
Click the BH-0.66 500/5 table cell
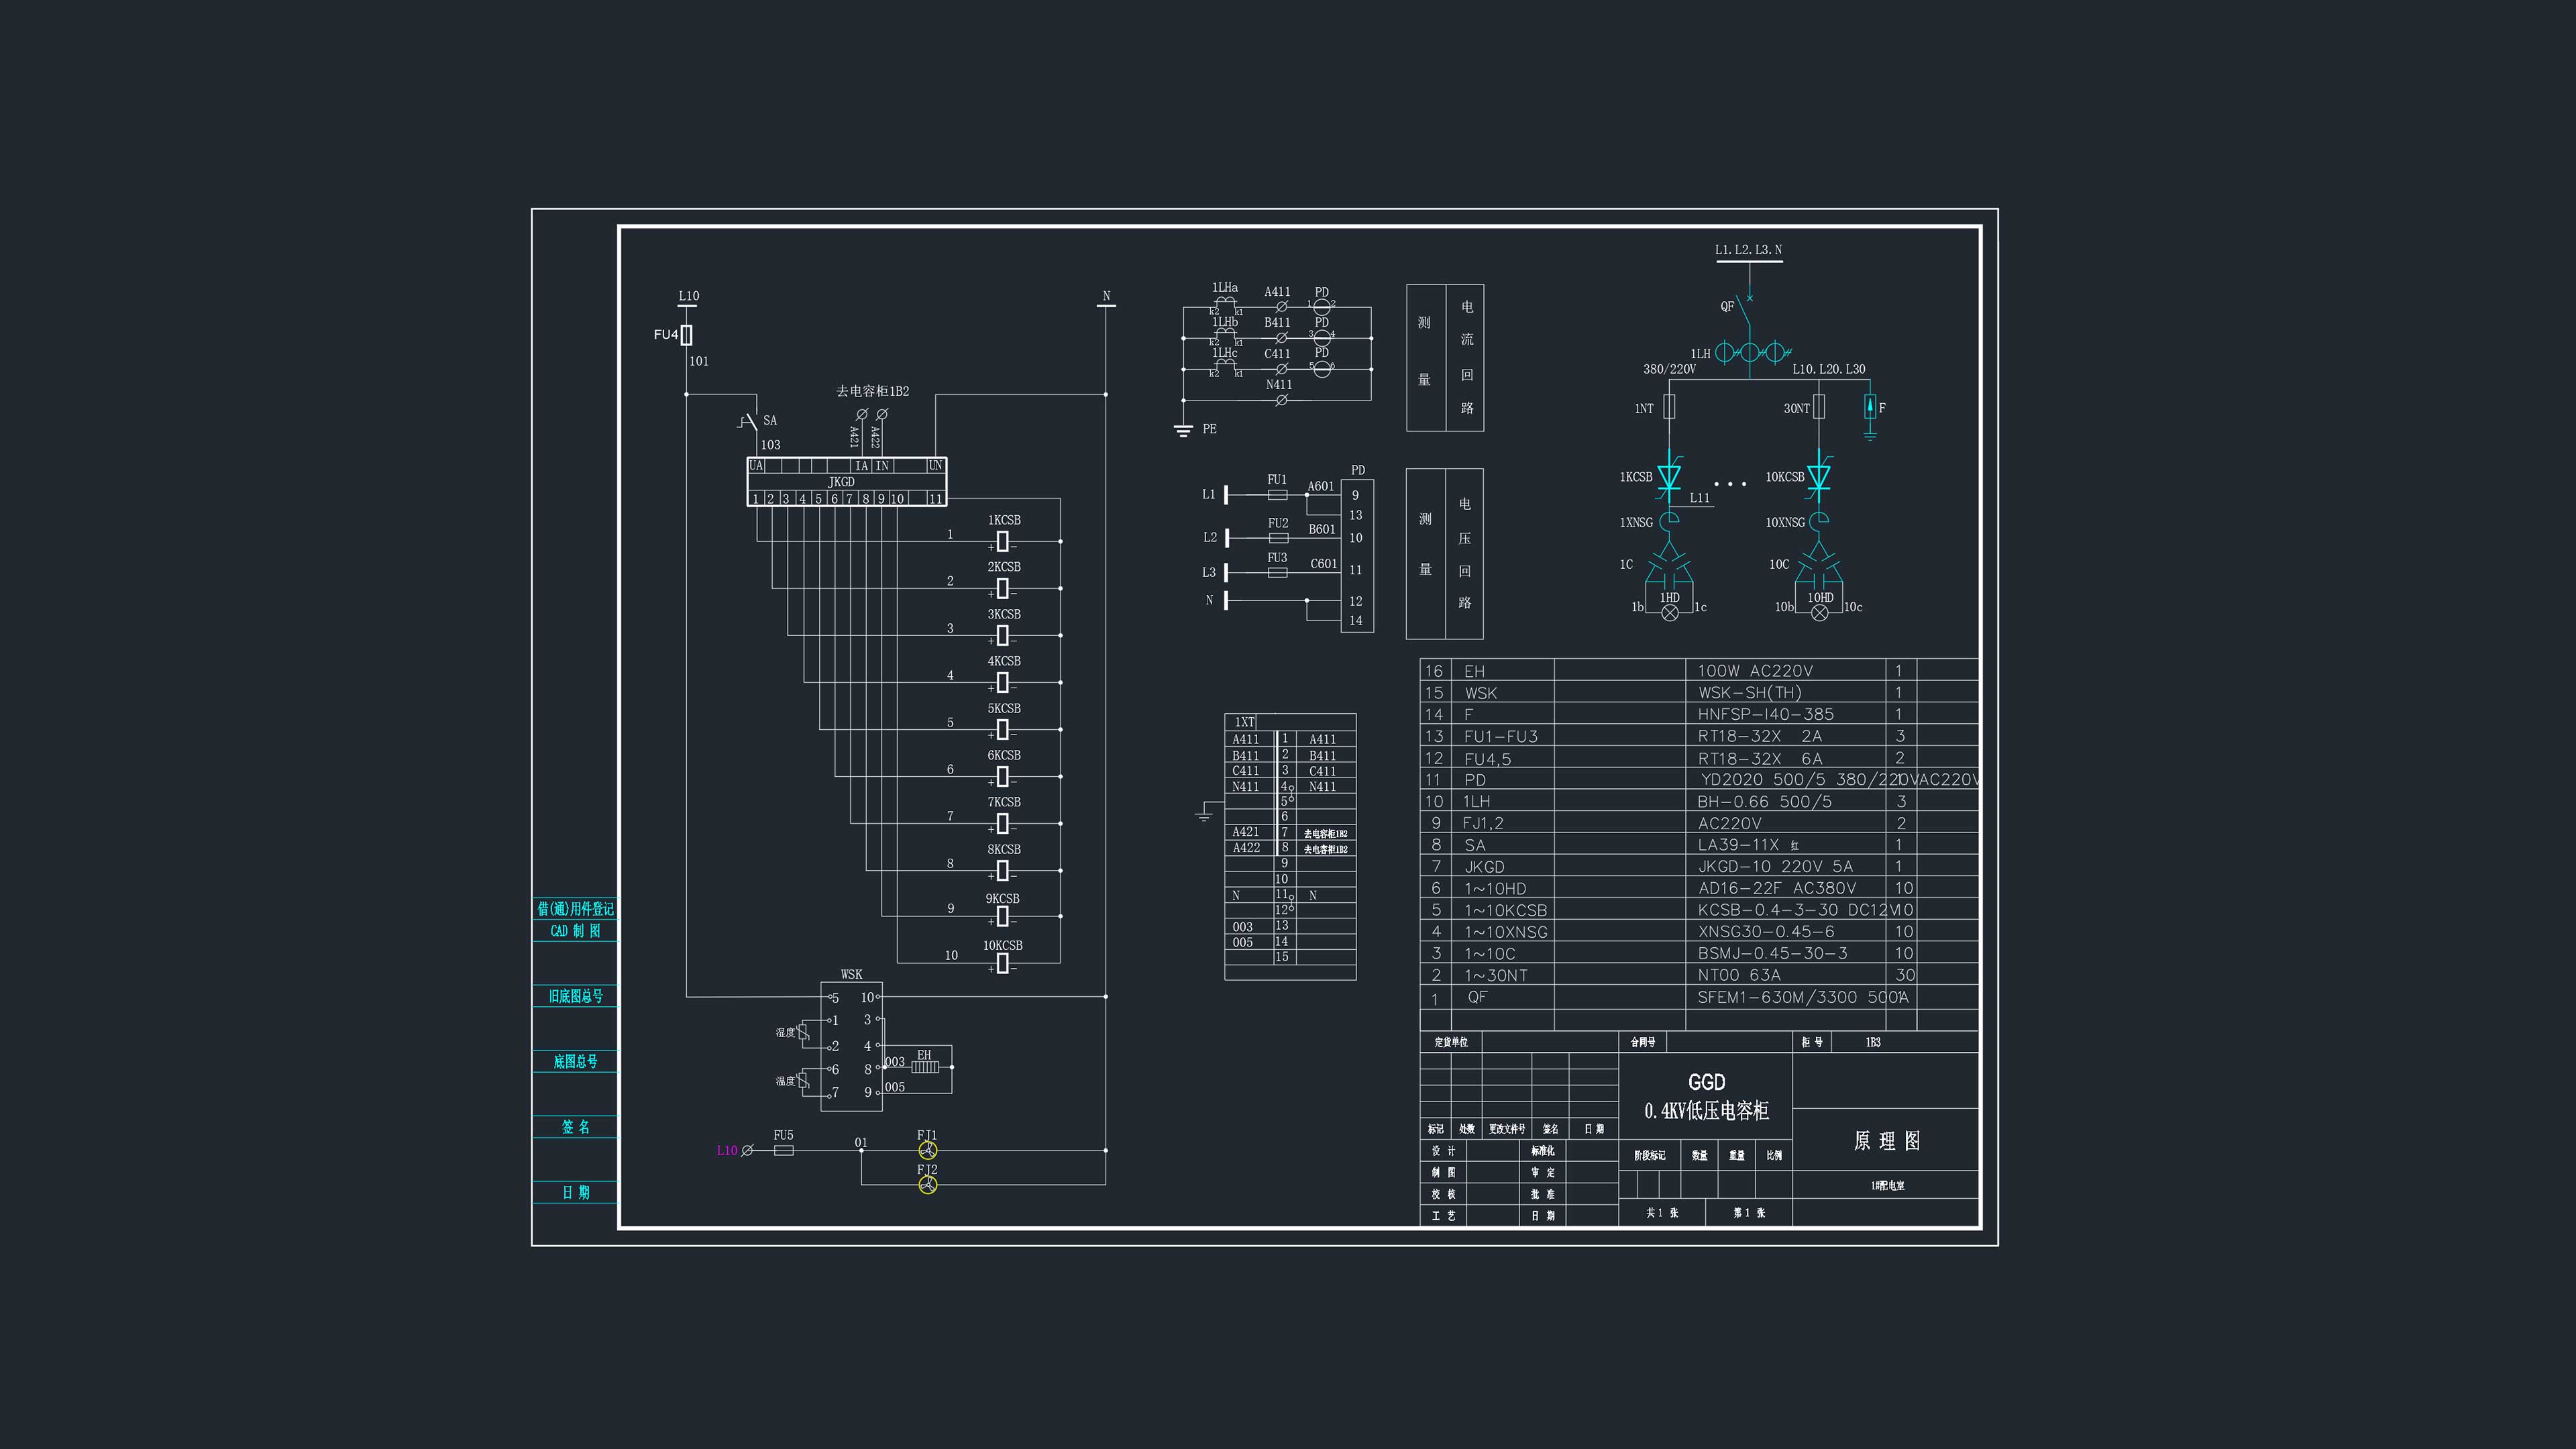[1765, 802]
